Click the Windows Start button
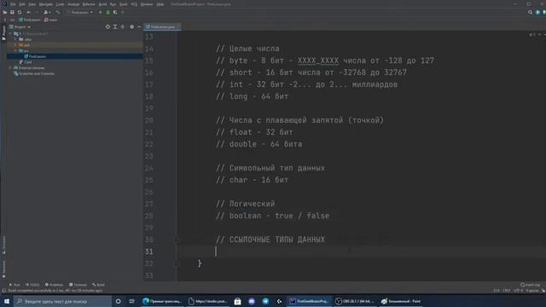Screen dimensions: 546x307 tap(7, 301)
